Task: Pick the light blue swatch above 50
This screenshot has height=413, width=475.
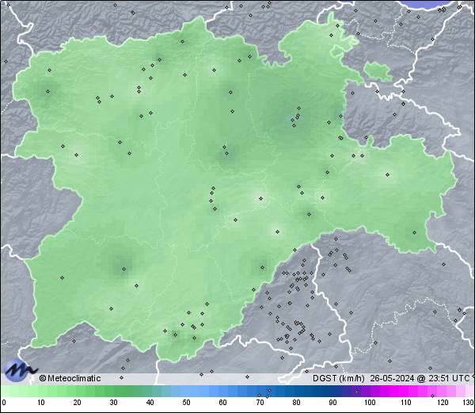Action: [186, 391]
